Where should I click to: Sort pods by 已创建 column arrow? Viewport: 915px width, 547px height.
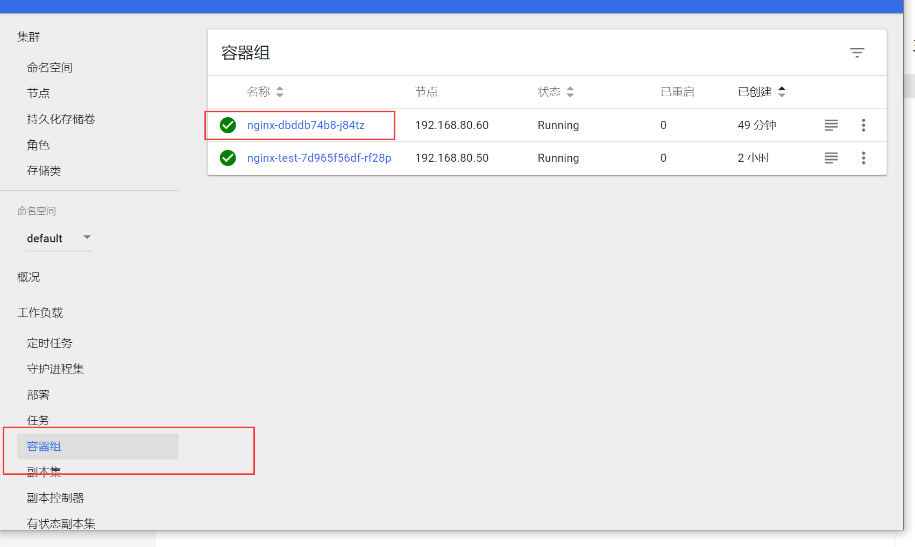tap(782, 92)
